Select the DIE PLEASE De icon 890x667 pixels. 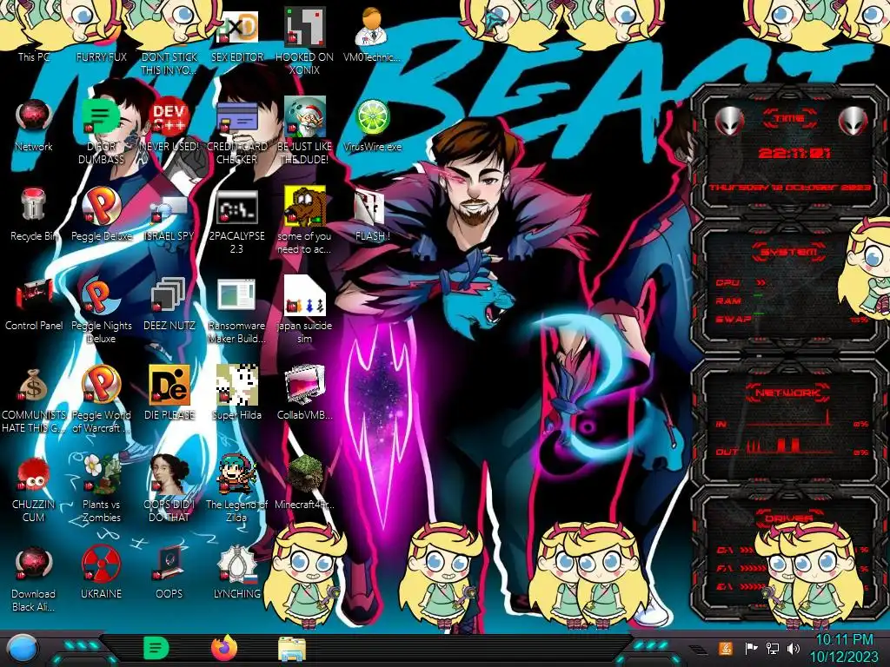(x=169, y=393)
